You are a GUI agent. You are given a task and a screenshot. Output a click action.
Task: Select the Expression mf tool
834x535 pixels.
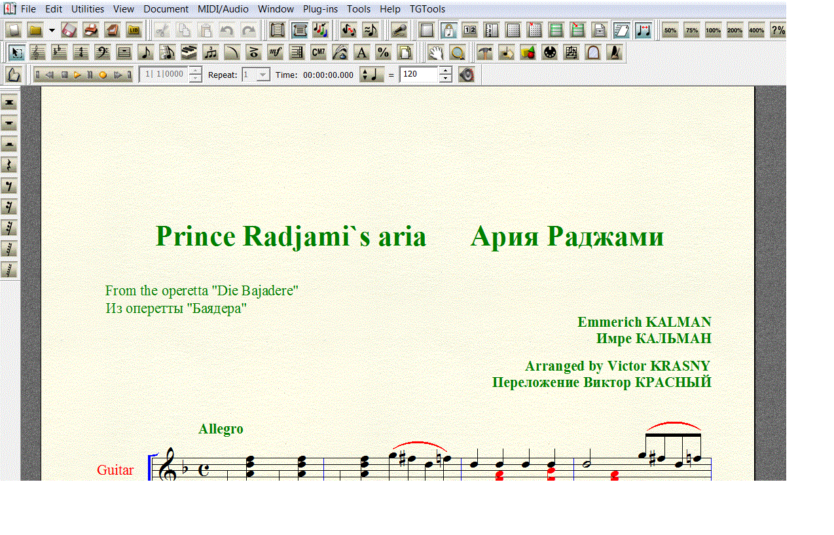(x=275, y=52)
